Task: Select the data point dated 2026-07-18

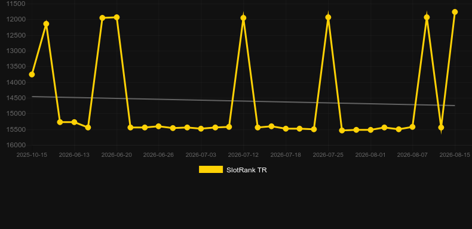Action: 286,129
